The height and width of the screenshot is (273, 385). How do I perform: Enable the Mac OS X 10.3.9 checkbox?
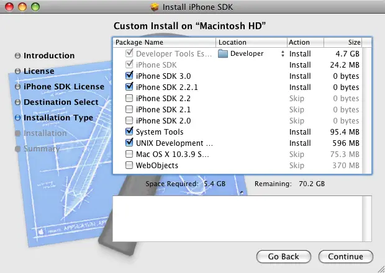pos(129,154)
